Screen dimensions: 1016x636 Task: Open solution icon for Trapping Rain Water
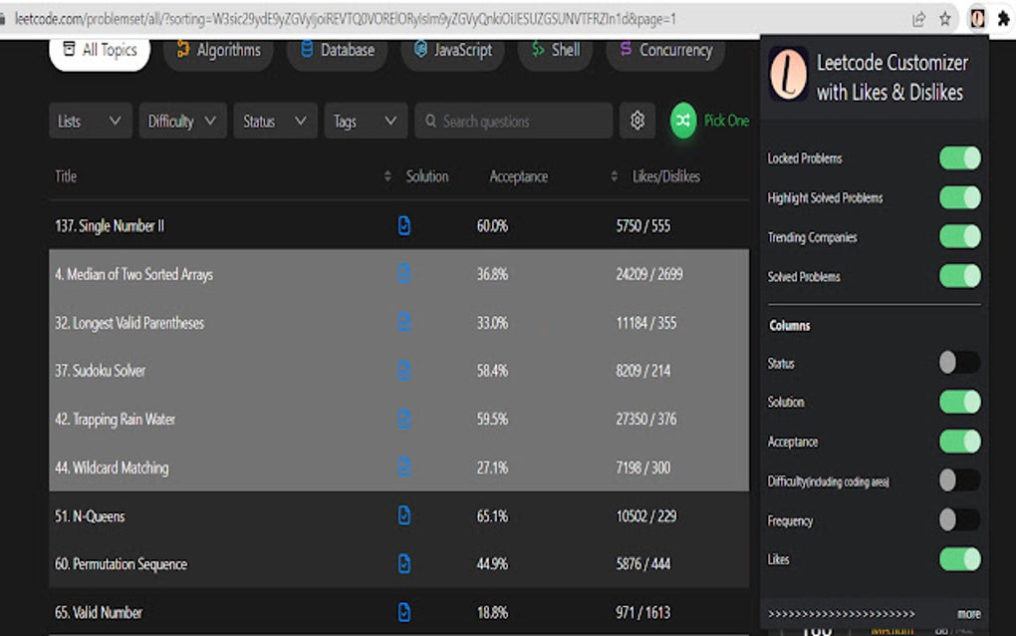(403, 419)
